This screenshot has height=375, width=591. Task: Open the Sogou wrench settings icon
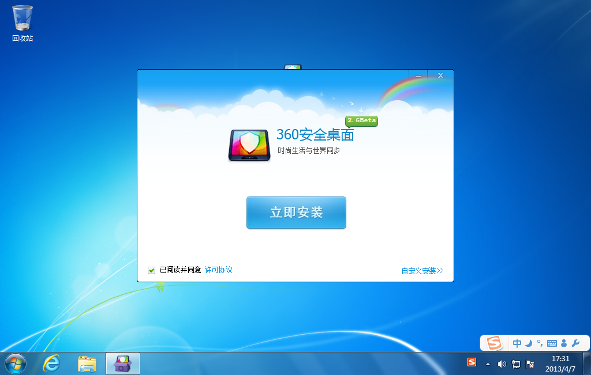(575, 343)
